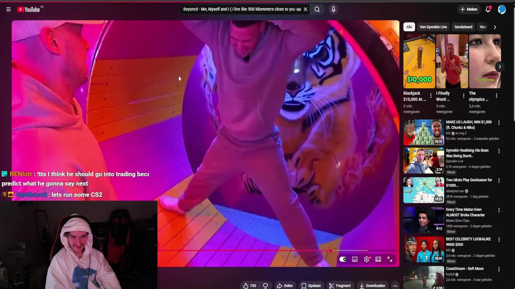The image size is (515, 289).
Task: Open BEST CELEBRITY LOOKALIKE WINS $500 video
Action: 468,242
